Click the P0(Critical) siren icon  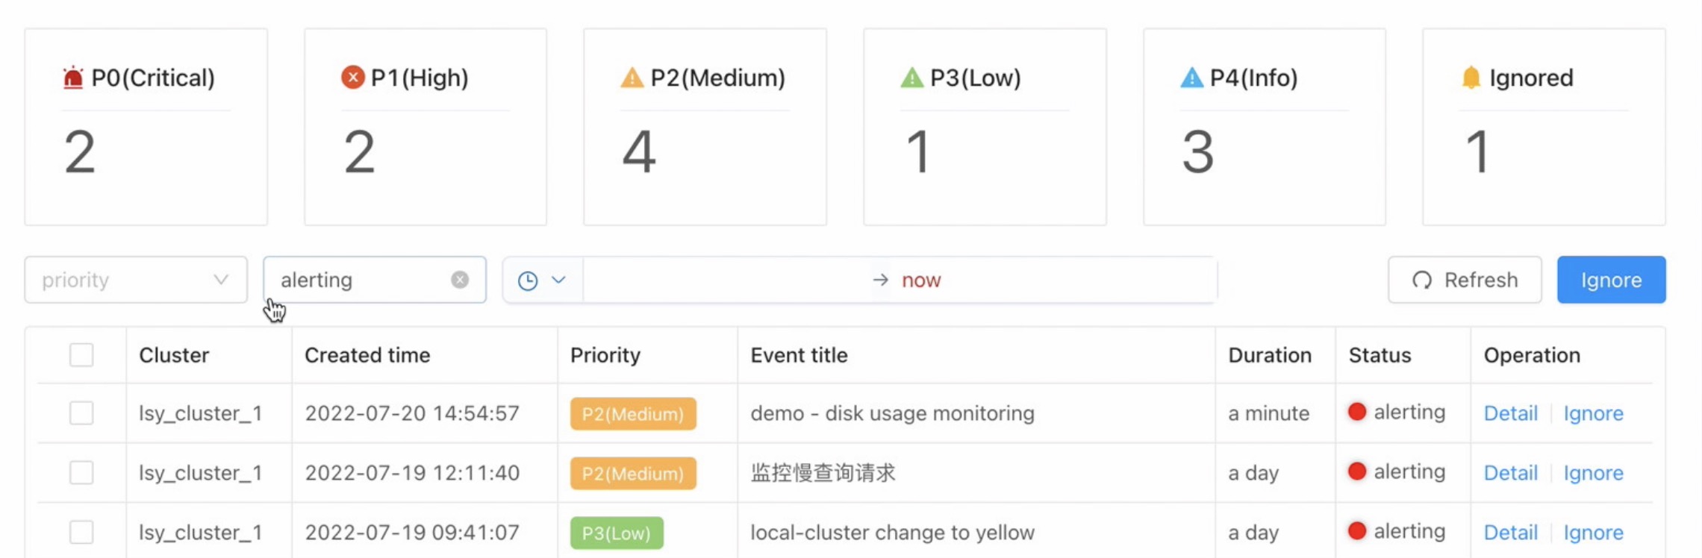(73, 78)
